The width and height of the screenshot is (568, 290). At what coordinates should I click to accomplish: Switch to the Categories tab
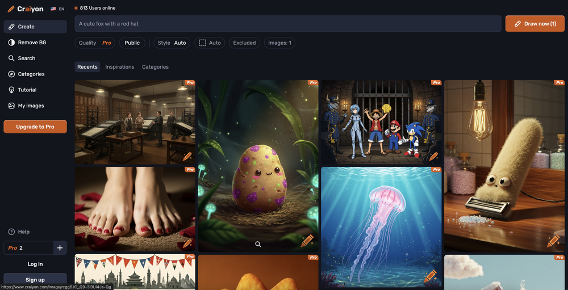155,67
